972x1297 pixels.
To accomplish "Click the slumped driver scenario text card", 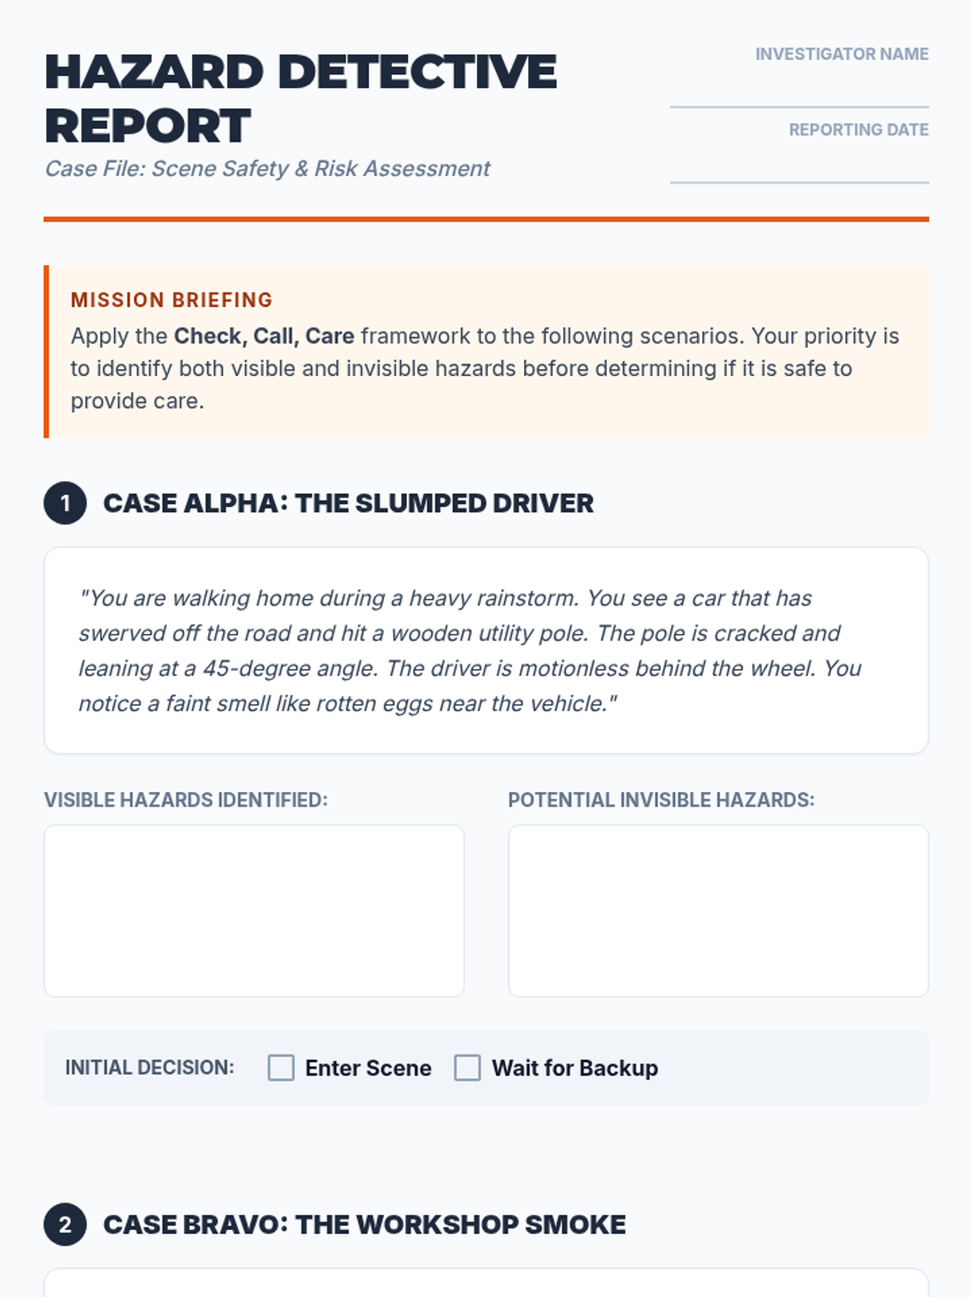I will pyautogui.click(x=486, y=650).
